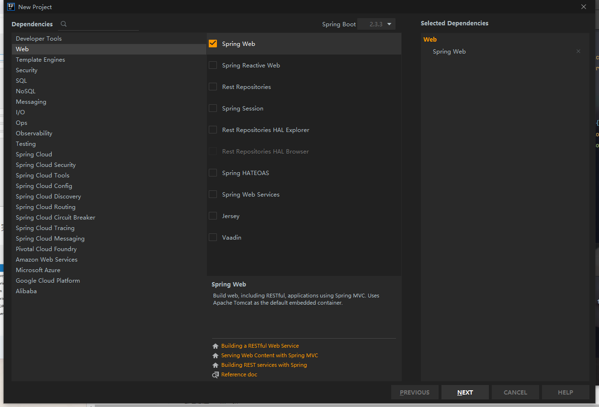The height and width of the screenshot is (407, 599).
Task: Open Building REST services with Spring link
Action: 264,365
